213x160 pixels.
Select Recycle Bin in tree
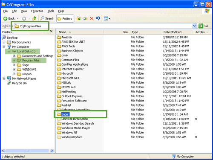pyautogui.click(x=19, y=83)
